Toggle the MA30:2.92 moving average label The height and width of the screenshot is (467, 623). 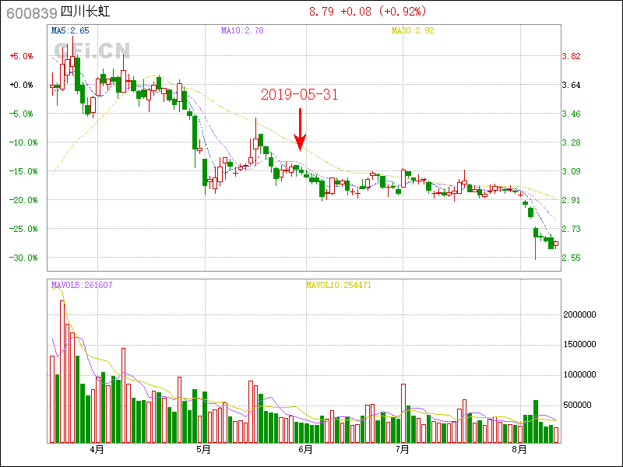[x=412, y=31]
